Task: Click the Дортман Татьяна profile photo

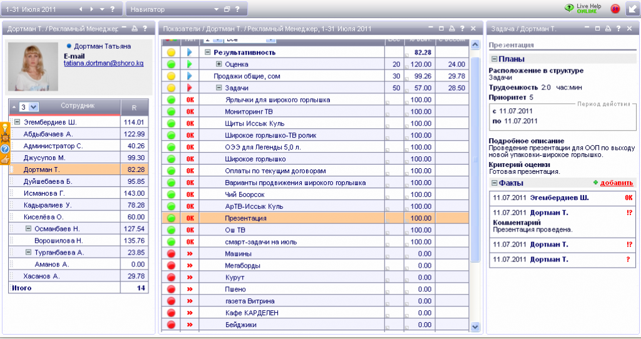Action: (33, 66)
